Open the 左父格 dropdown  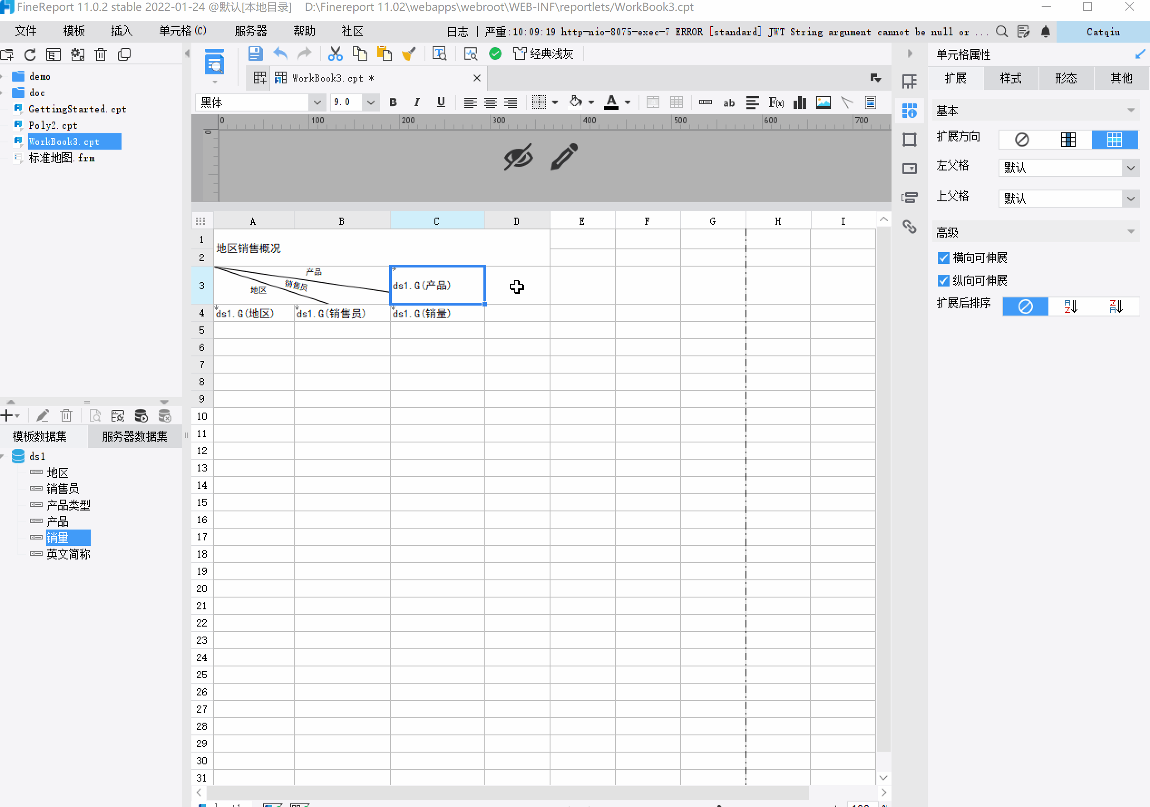(1131, 168)
